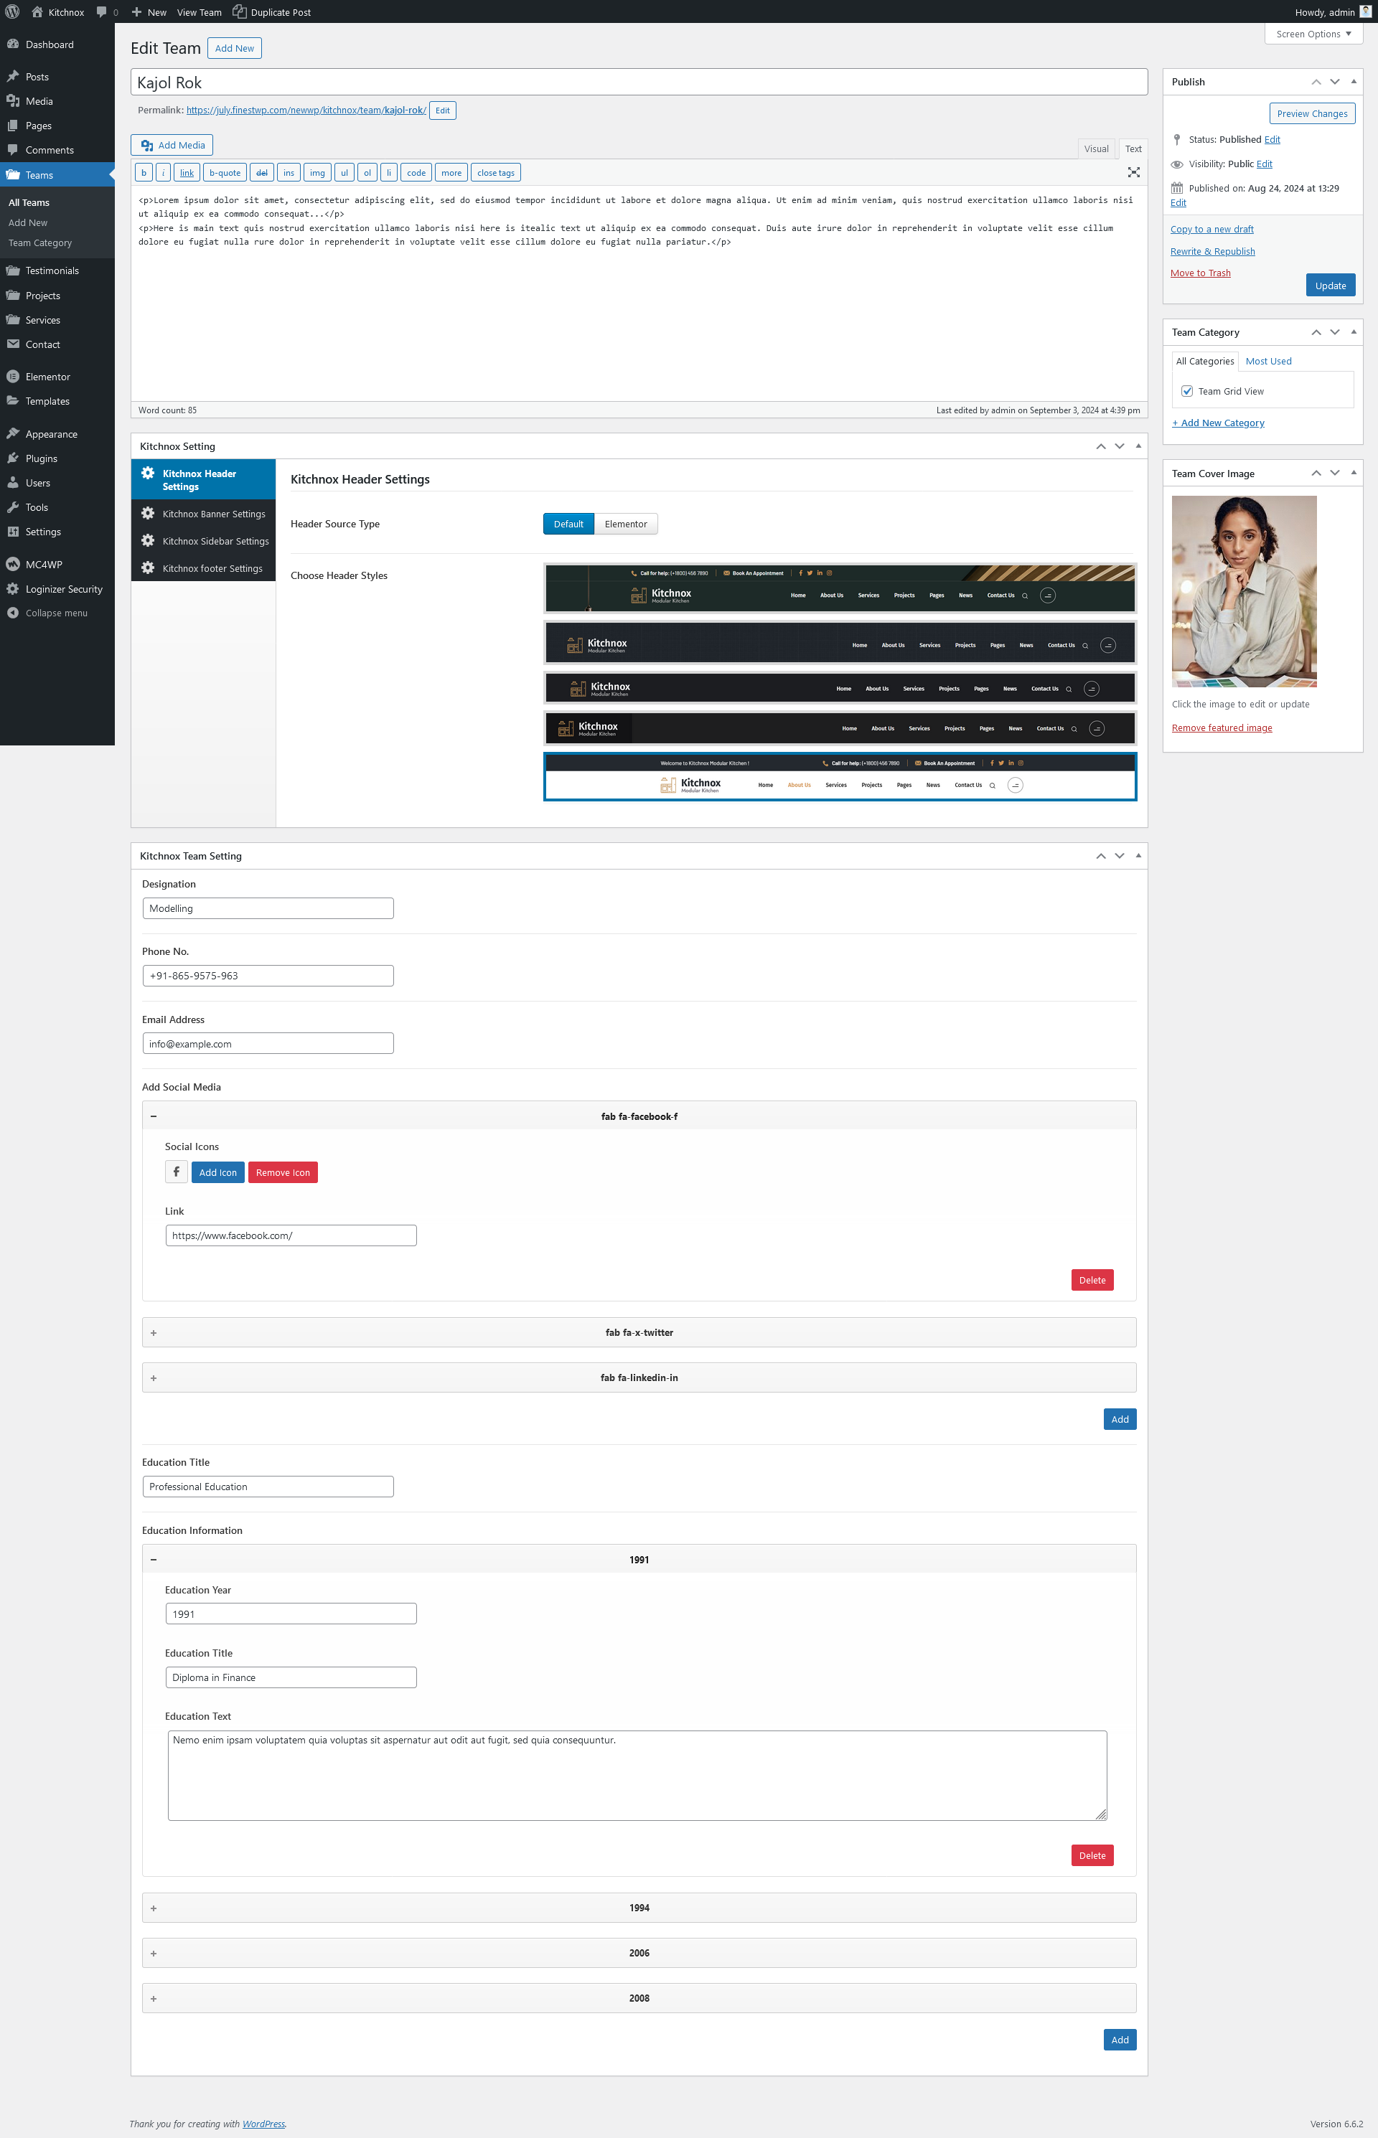This screenshot has width=1378, height=2138.
Task: Open MC4WP plugin menu
Action: 43,565
